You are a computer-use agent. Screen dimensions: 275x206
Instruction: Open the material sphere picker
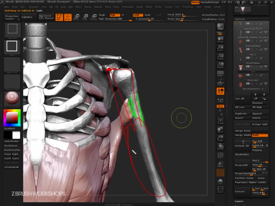(12, 99)
